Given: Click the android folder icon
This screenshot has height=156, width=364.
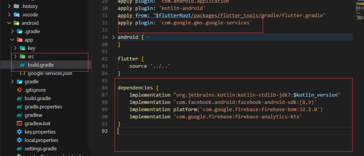Looking at the screenshot, I should [x=16, y=23].
